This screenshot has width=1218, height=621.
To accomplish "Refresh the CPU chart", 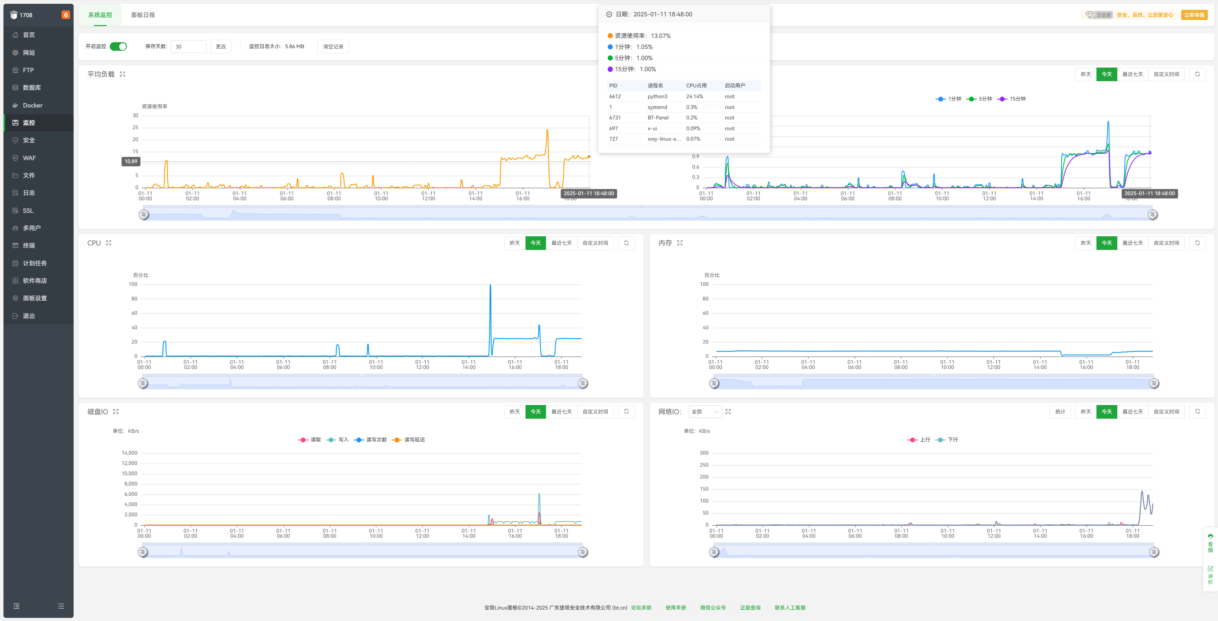I will (626, 243).
